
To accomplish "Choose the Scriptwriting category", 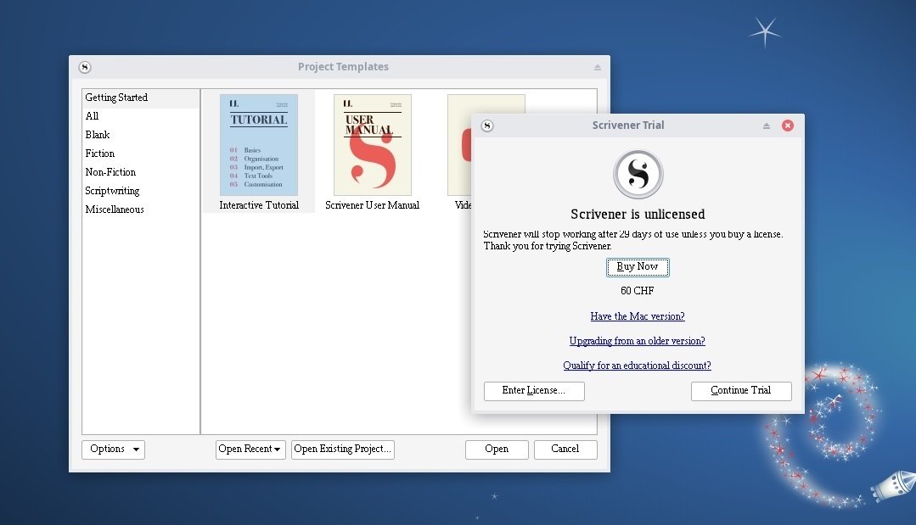I will point(112,191).
